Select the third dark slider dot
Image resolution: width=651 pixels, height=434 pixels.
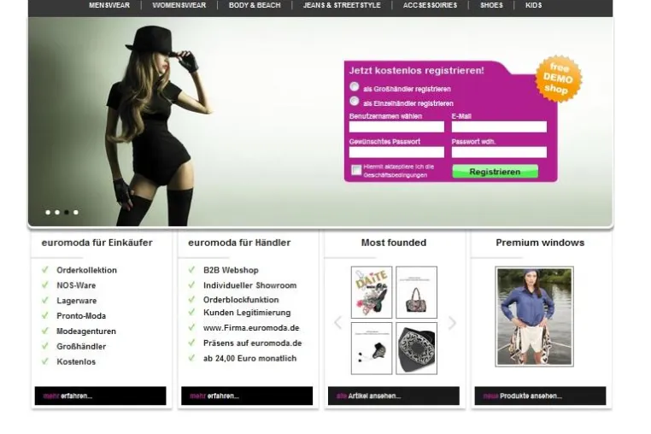tap(67, 212)
